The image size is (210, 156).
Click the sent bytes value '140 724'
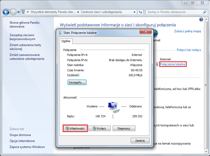pyautogui.click(x=100, y=116)
